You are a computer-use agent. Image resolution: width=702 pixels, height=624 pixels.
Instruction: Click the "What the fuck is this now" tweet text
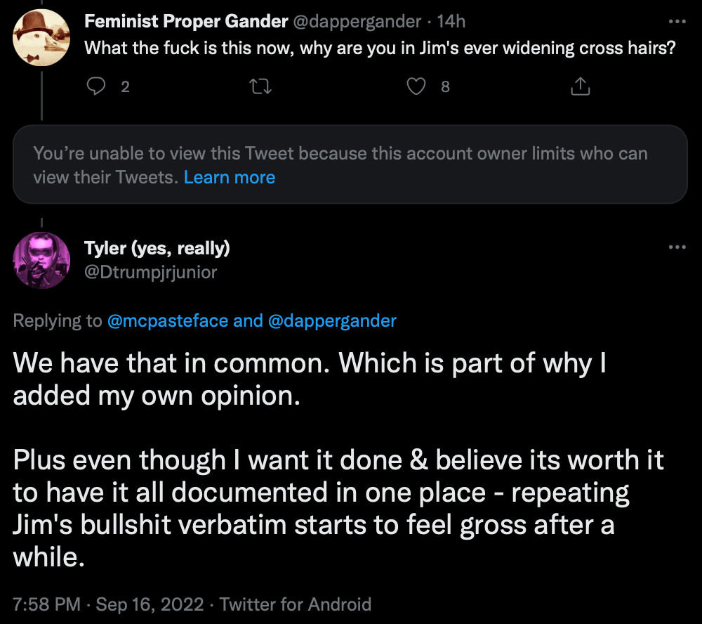380,49
